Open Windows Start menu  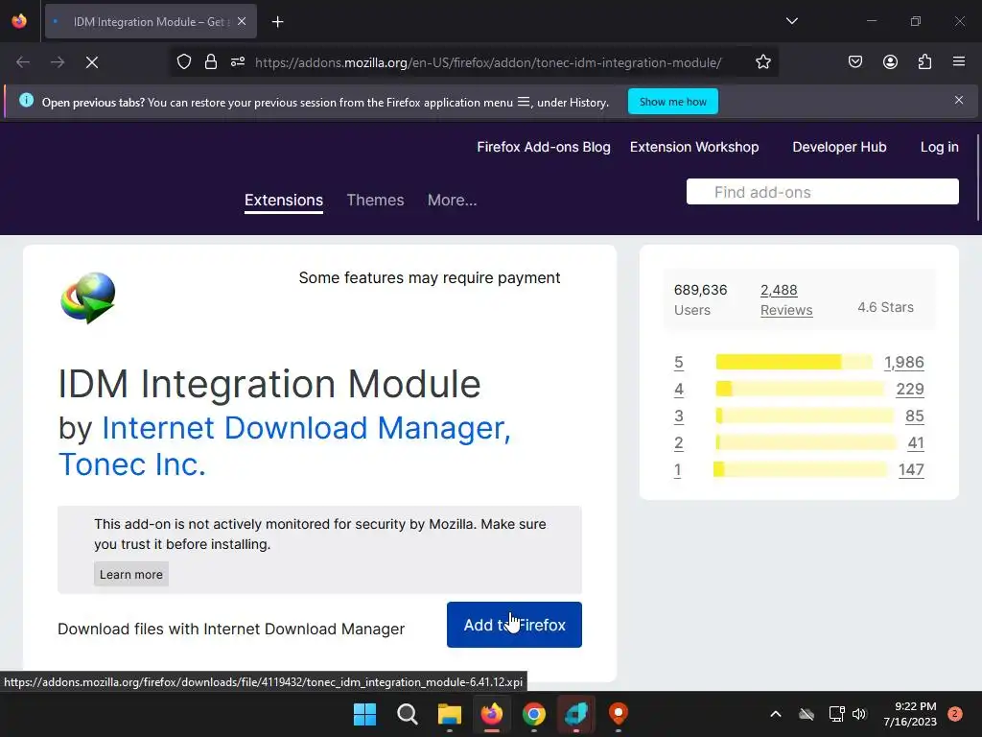click(364, 714)
